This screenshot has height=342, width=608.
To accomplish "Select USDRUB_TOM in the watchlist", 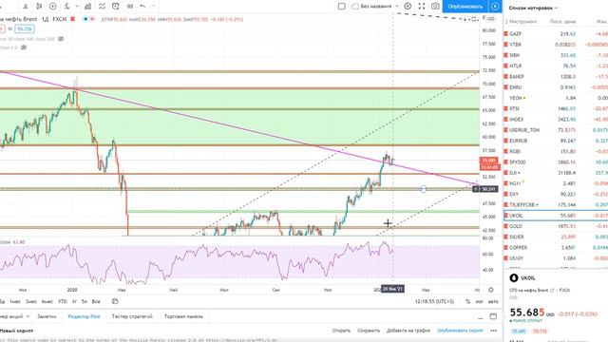I will pyautogui.click(x=556, y=130).
